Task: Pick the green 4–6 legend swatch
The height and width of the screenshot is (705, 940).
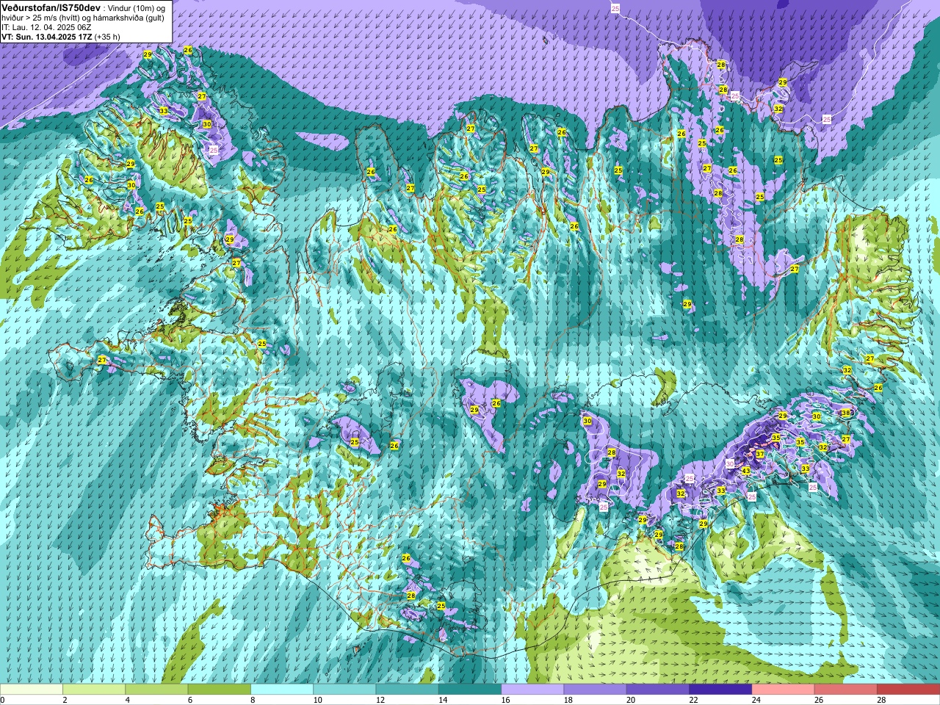Action: [x=156, y=690]
